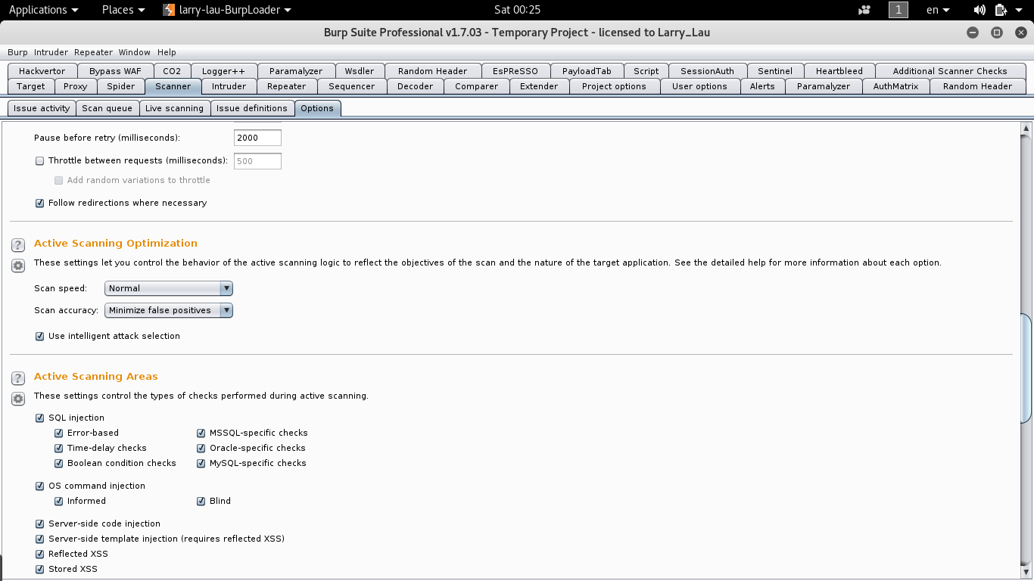Click the battery icon in the top bar

1001,10
